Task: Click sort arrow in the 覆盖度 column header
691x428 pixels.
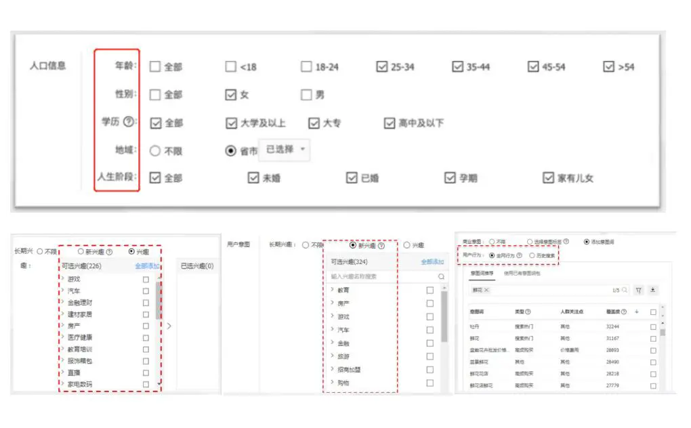Action: 636,312
